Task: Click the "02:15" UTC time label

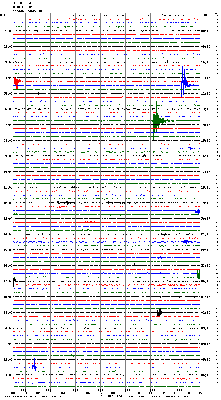Action: pos(206,313)
